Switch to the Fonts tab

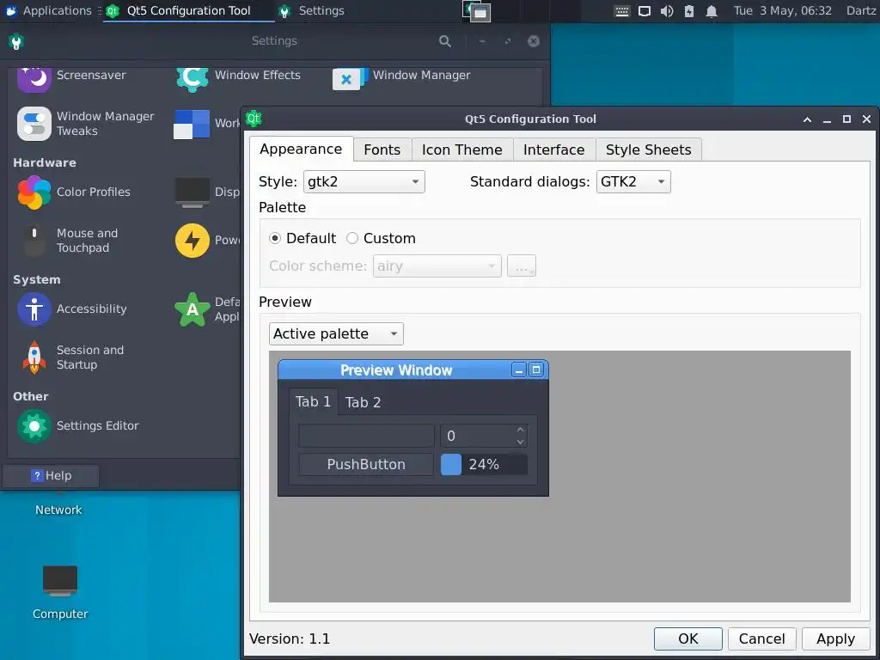[x=382, y=150]
